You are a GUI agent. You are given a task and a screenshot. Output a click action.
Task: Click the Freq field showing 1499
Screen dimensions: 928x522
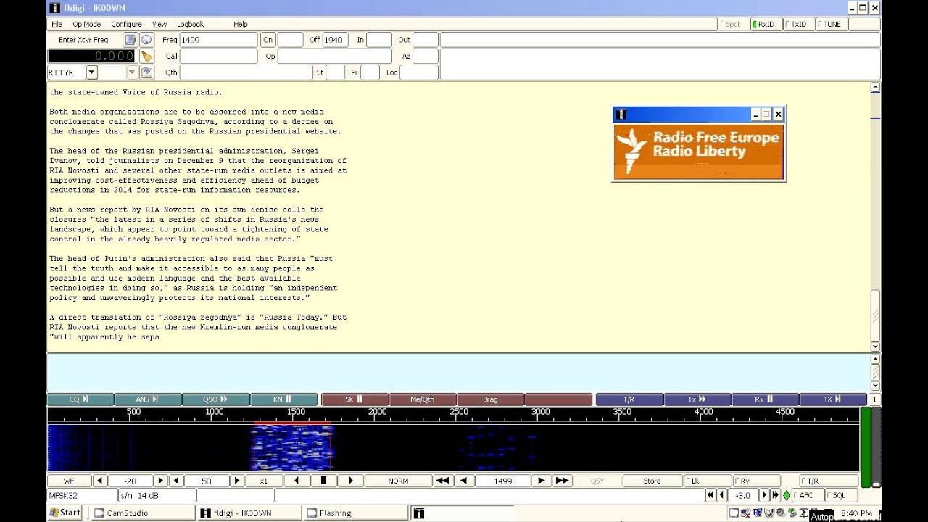pyautogui.click(x=218, y=40)
